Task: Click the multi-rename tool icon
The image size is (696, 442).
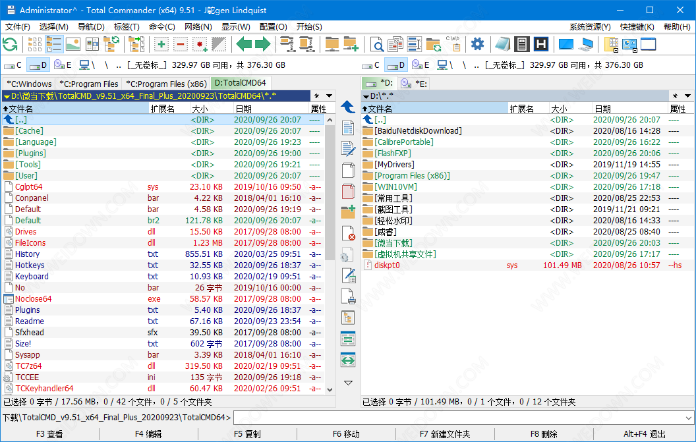Action: pyautogui.click(x=414, y=44)
